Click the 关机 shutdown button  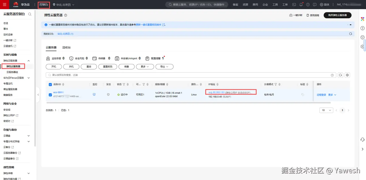tap(71, 67)
